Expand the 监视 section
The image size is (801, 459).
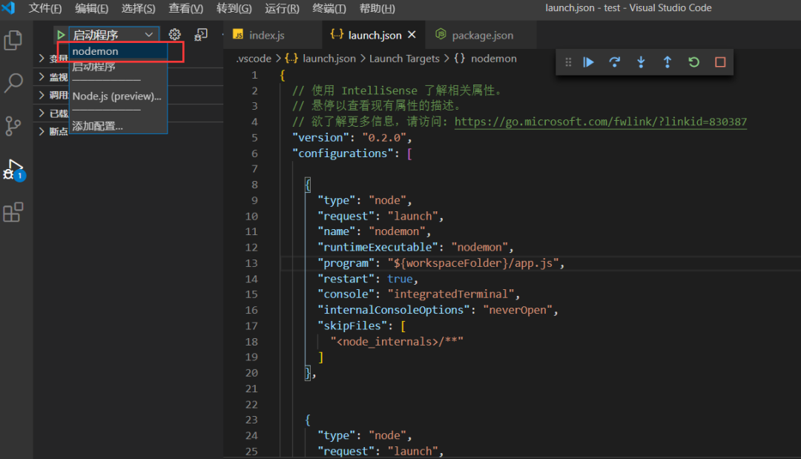[x=53, y=77]
